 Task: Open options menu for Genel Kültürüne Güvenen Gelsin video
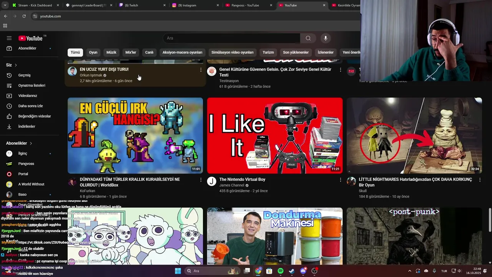pos(340,70)
